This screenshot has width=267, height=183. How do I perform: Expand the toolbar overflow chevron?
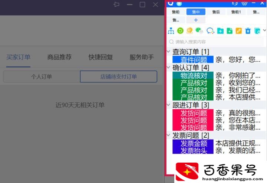tap(264, 30)
